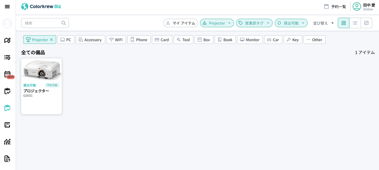
Task: Open the hamburger menu
Action: pos(7,7)
